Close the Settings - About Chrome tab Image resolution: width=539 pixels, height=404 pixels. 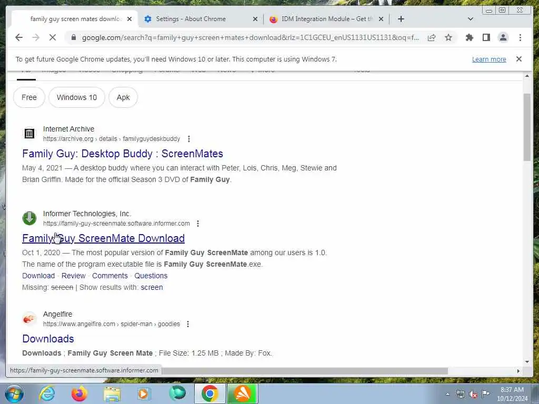255,19
